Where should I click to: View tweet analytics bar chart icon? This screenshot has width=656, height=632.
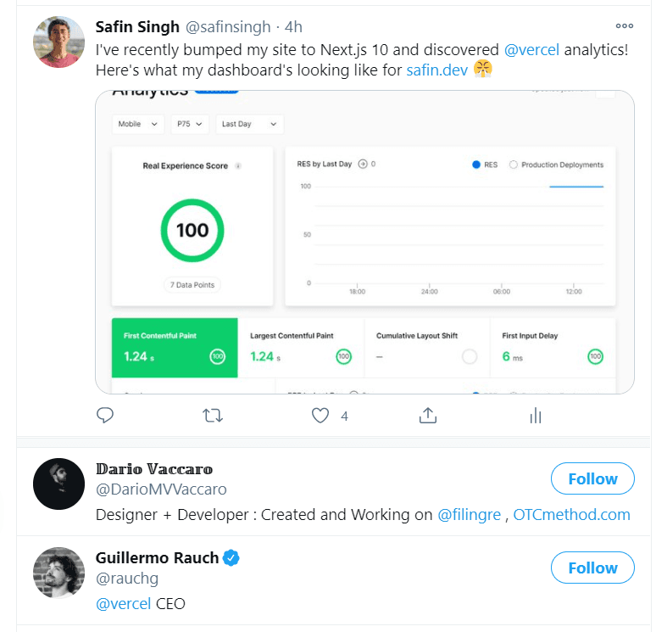click(536, 416)
